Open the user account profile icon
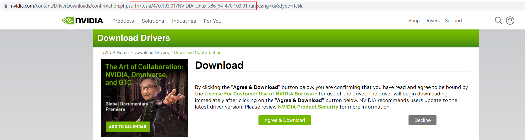This screenshot has height=140, width=525. pos(510,20)
